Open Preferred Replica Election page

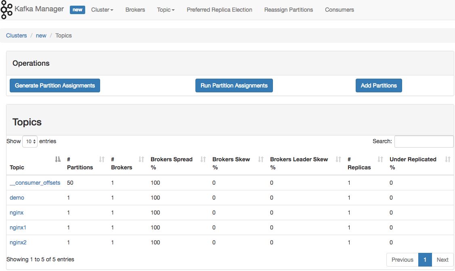[x=219, y=10]
